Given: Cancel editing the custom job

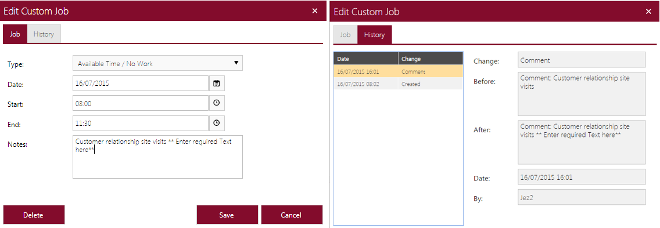Looking at the screenshot, I should (x=291, y=215).
